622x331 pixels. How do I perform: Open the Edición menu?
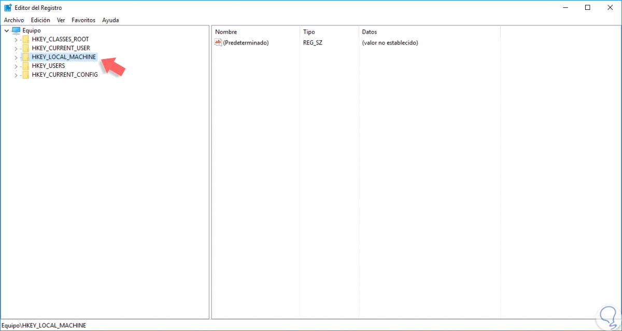40,20
